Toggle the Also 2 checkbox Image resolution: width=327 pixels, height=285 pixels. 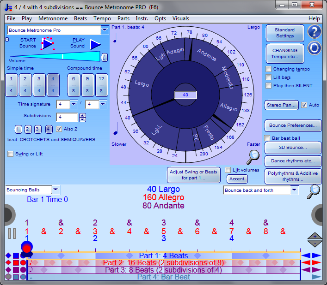[x=59, y=129]
